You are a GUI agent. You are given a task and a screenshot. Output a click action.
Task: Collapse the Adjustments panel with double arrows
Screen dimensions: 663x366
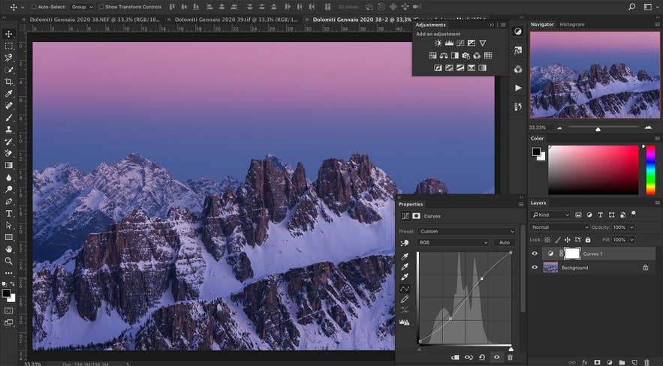coord(492,25)
